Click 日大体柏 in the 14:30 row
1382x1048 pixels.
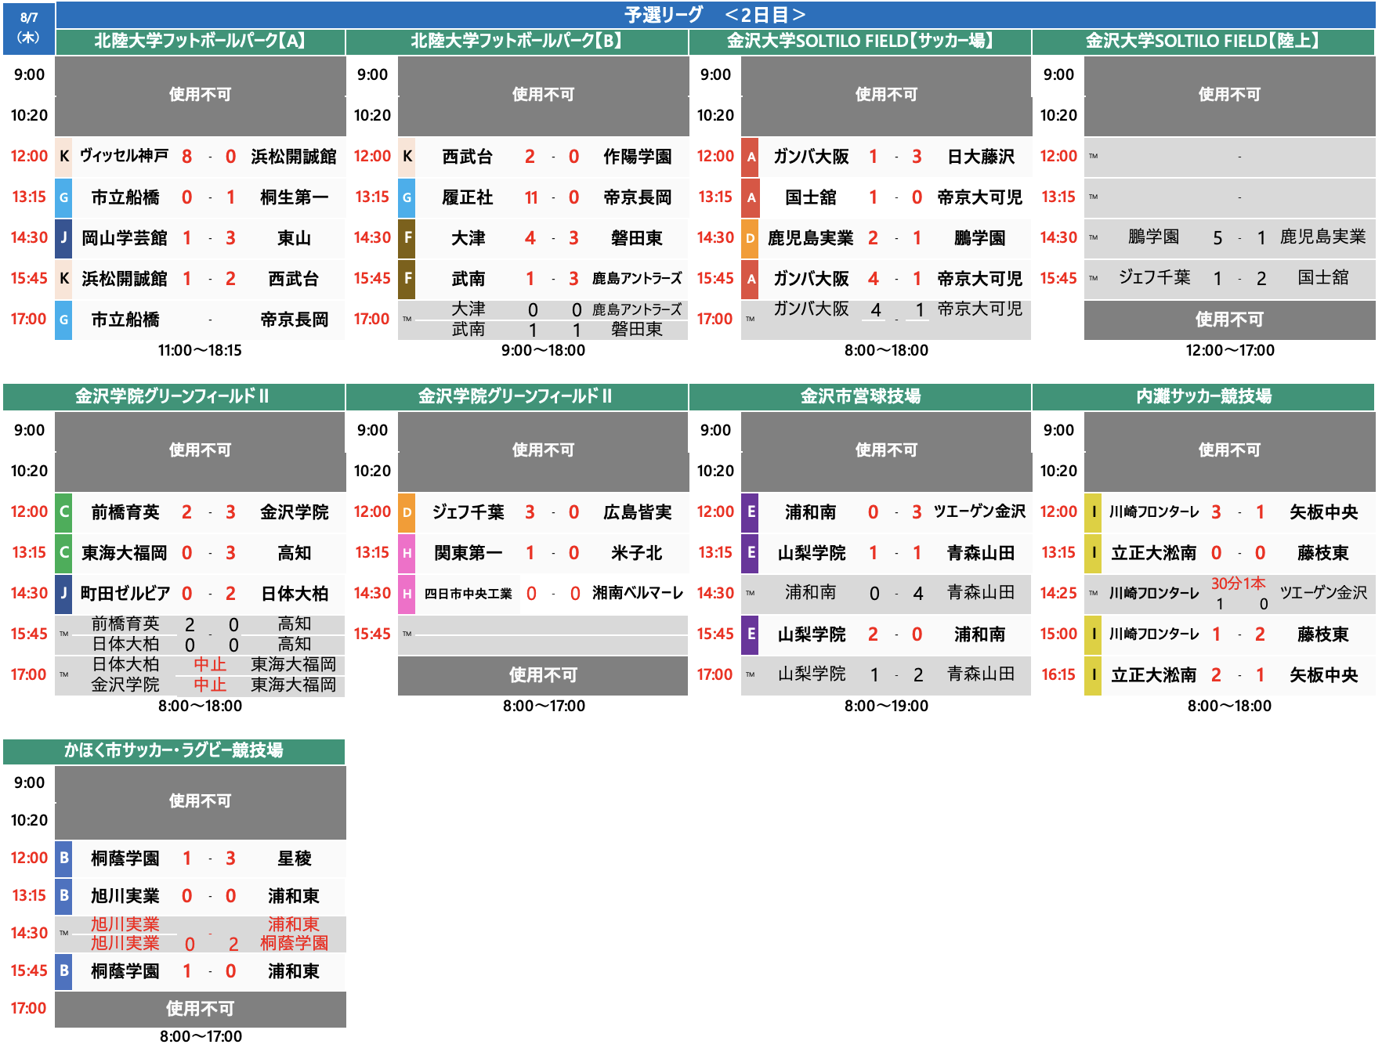coord(294,594)
